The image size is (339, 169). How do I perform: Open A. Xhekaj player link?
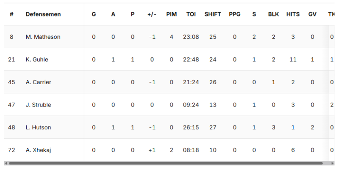pyautogui.click(x=39, y=150)
